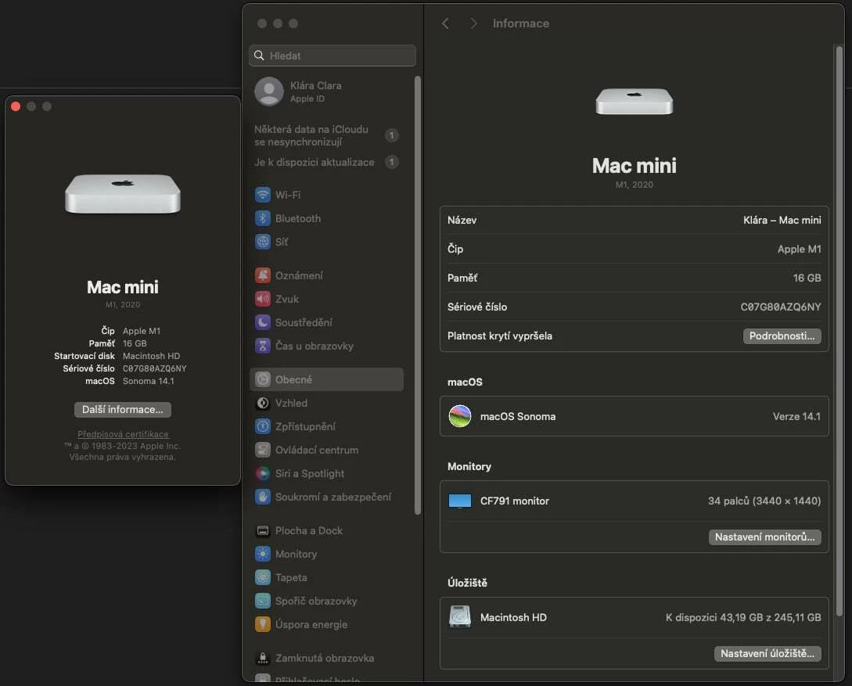The height and width of the screenshot is (686, 852).
Task: Select the Oznámení bell icon
Action: click(262, 275)
